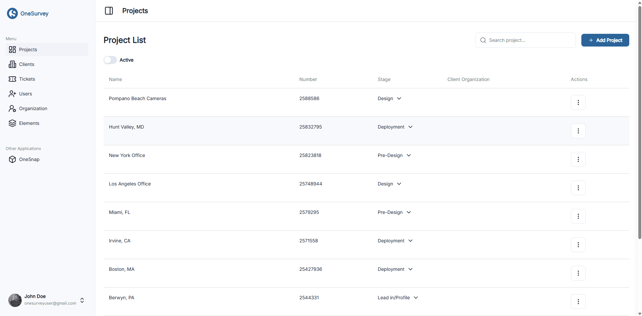Viewport: 642px width, 316px height.
Task: Click the Clients building icon
Action: (12, 64)
